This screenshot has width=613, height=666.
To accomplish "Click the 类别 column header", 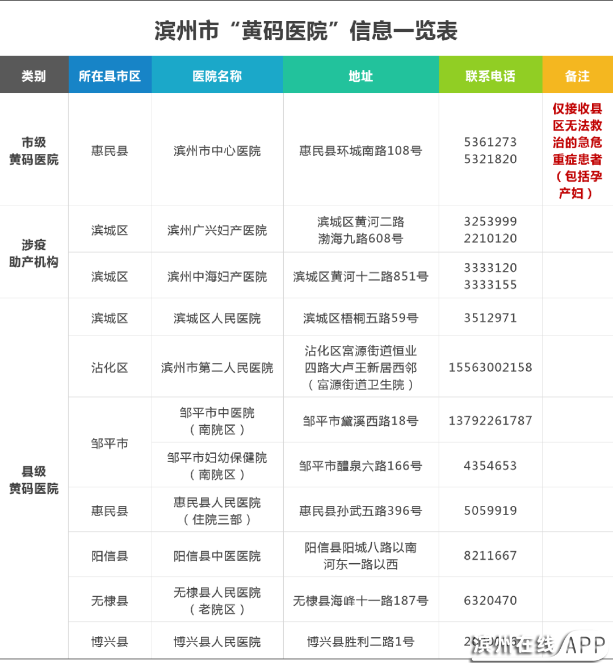I will 33,76.
